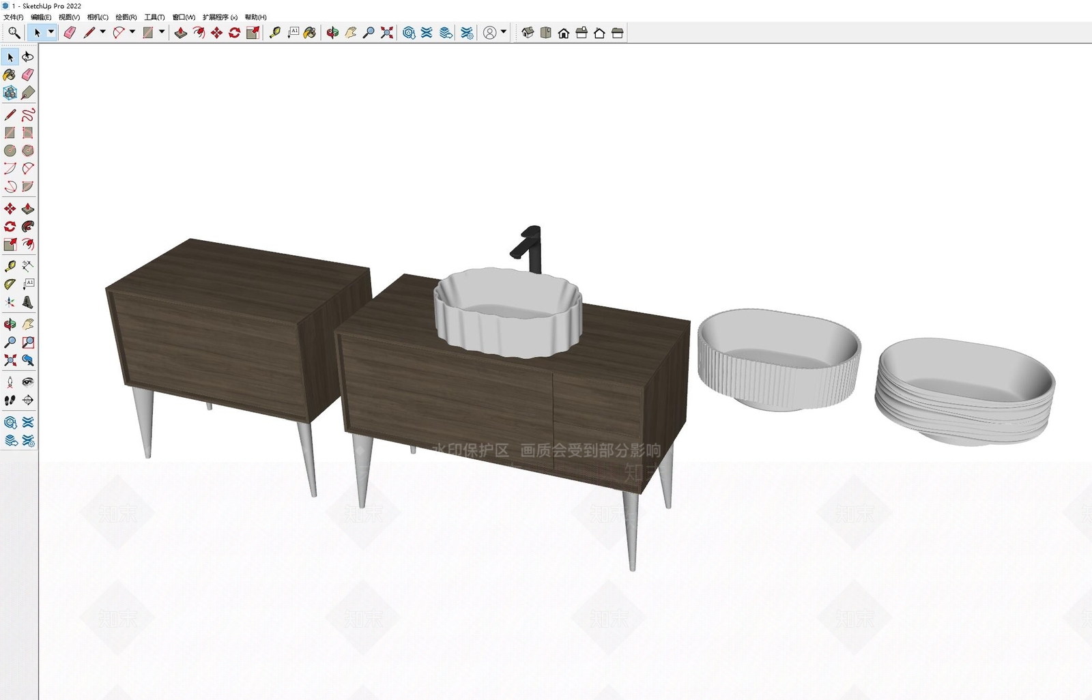1092x700 pixels.
Task: Select the ribbed oval basin model
Action: coord(778,360)
